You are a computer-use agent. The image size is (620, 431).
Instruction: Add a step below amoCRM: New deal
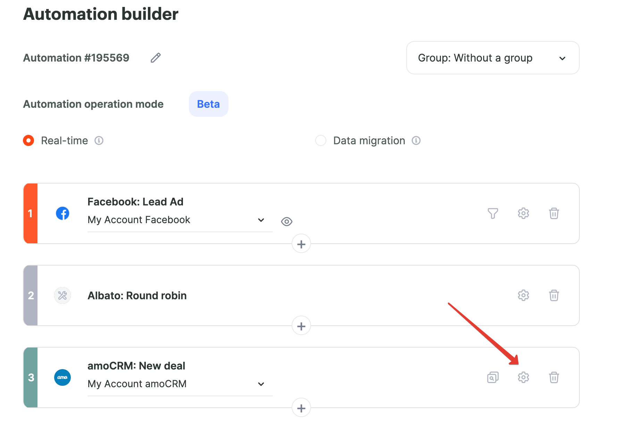(301, 408)
